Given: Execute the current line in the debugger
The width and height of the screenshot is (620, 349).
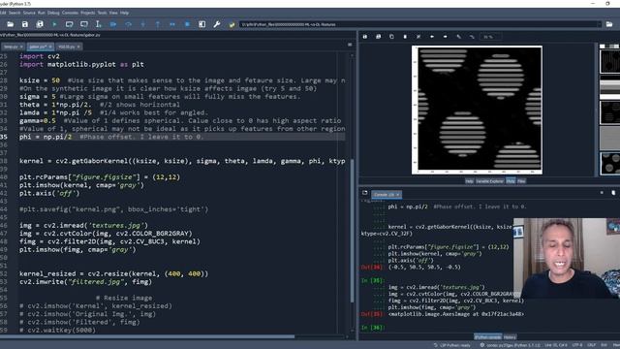Looking at the screenshot, I should [128, 24].
